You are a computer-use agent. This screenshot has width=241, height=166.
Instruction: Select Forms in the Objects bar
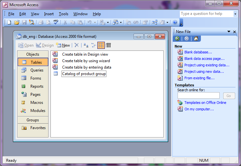coord(33,78)
